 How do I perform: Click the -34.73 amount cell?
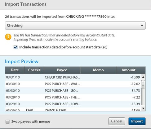click(x=135, y=91)
